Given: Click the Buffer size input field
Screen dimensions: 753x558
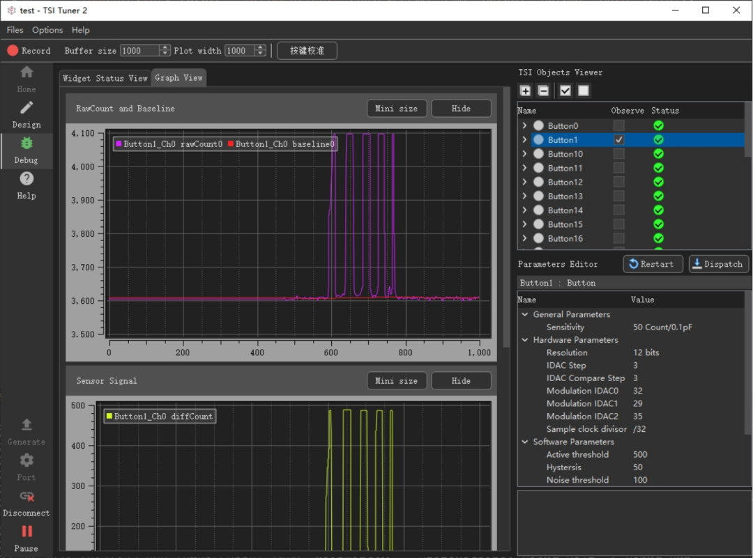Looking at the screenshot, I should click(x=139, y=50).
